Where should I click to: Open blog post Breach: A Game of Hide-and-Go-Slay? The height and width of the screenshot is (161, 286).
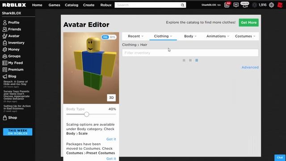tap(16, 83)
